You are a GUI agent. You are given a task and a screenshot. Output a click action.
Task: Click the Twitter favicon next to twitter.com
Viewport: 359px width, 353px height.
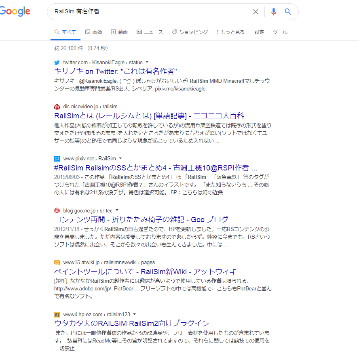click(x=56, y=62)
